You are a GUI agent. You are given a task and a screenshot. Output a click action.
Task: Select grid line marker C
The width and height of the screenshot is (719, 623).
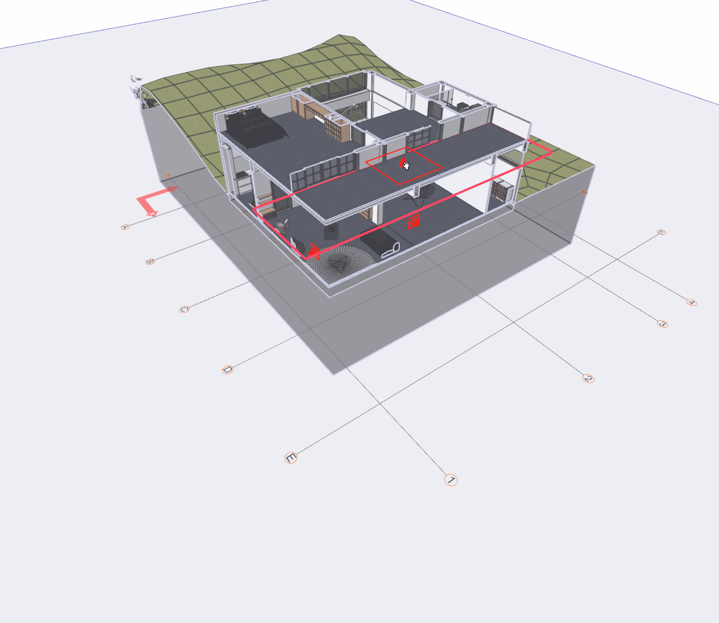[185, 309]
